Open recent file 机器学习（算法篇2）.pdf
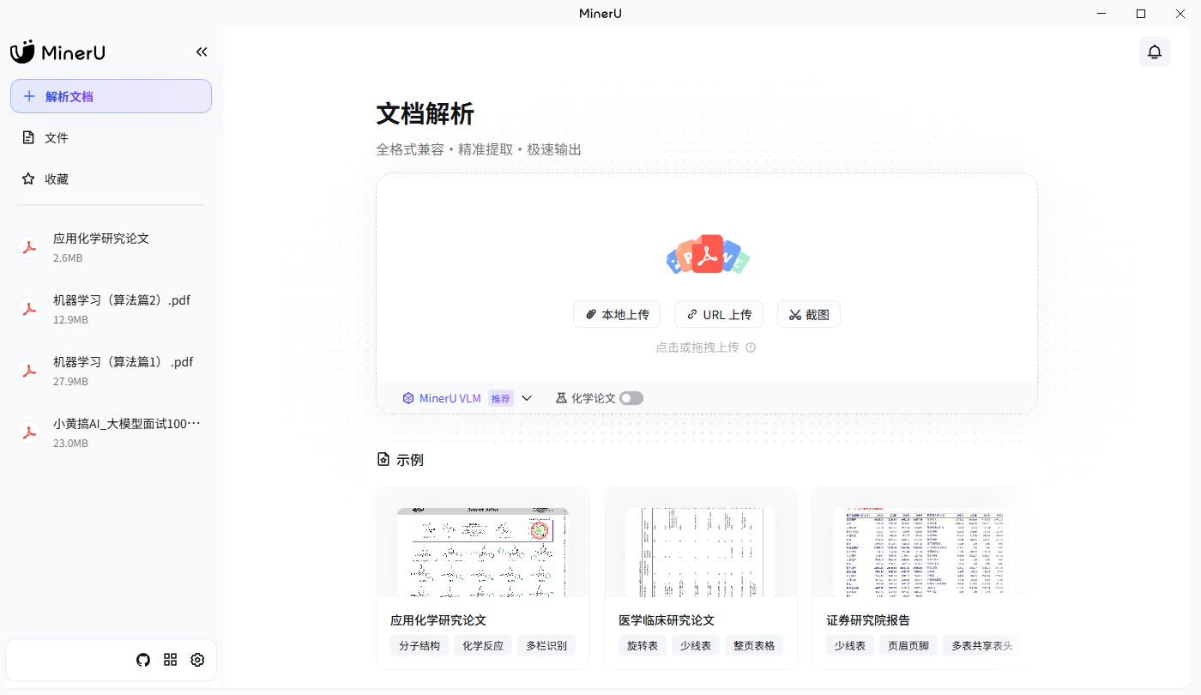1201x695 pixels. click(x=111, y=309)
